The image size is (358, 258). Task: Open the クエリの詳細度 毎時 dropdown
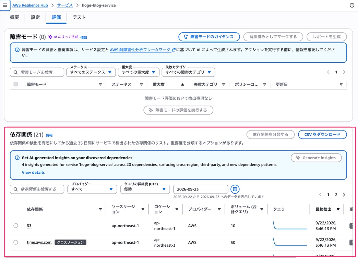tap(145, 189)
